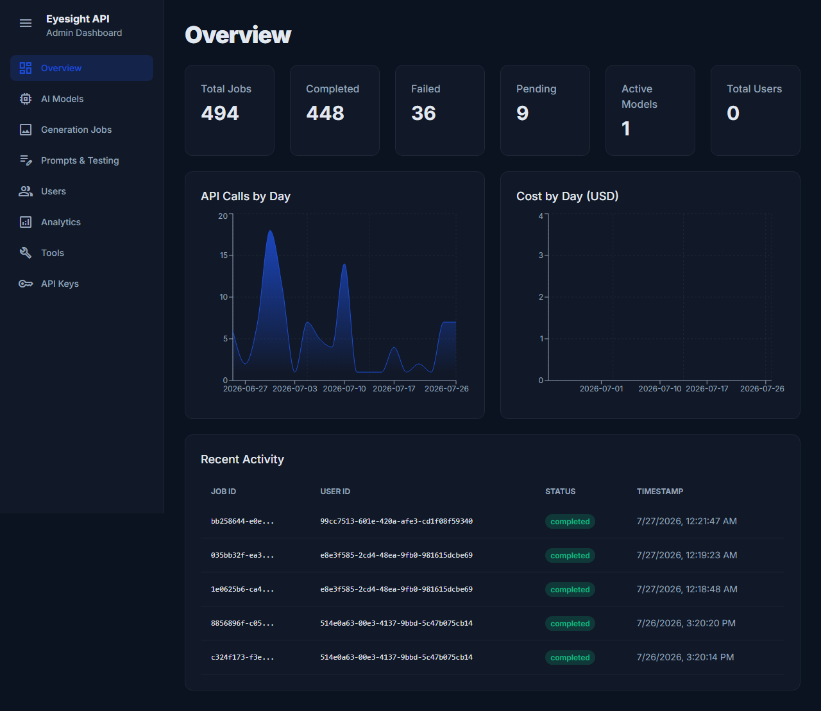
Task: Click the Tools wrench icon
Action: (x=26, y=253)
